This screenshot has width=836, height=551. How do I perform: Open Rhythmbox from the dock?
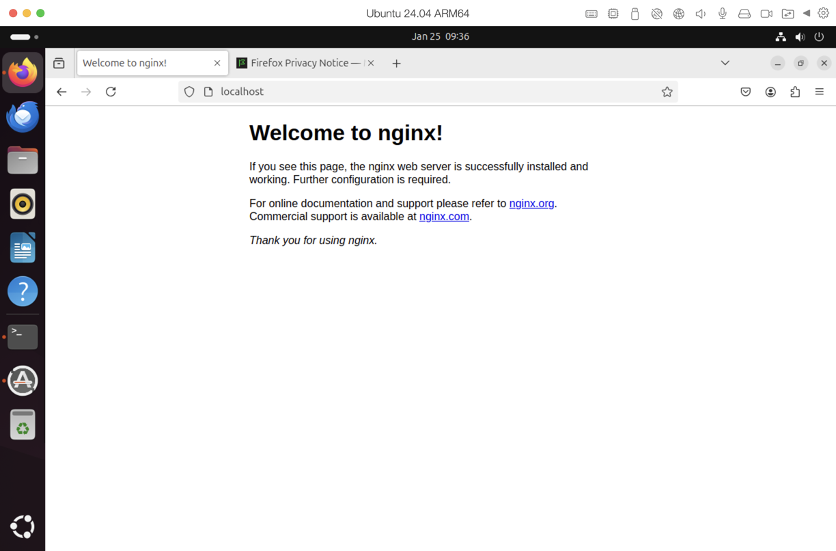tap(23, 204)
